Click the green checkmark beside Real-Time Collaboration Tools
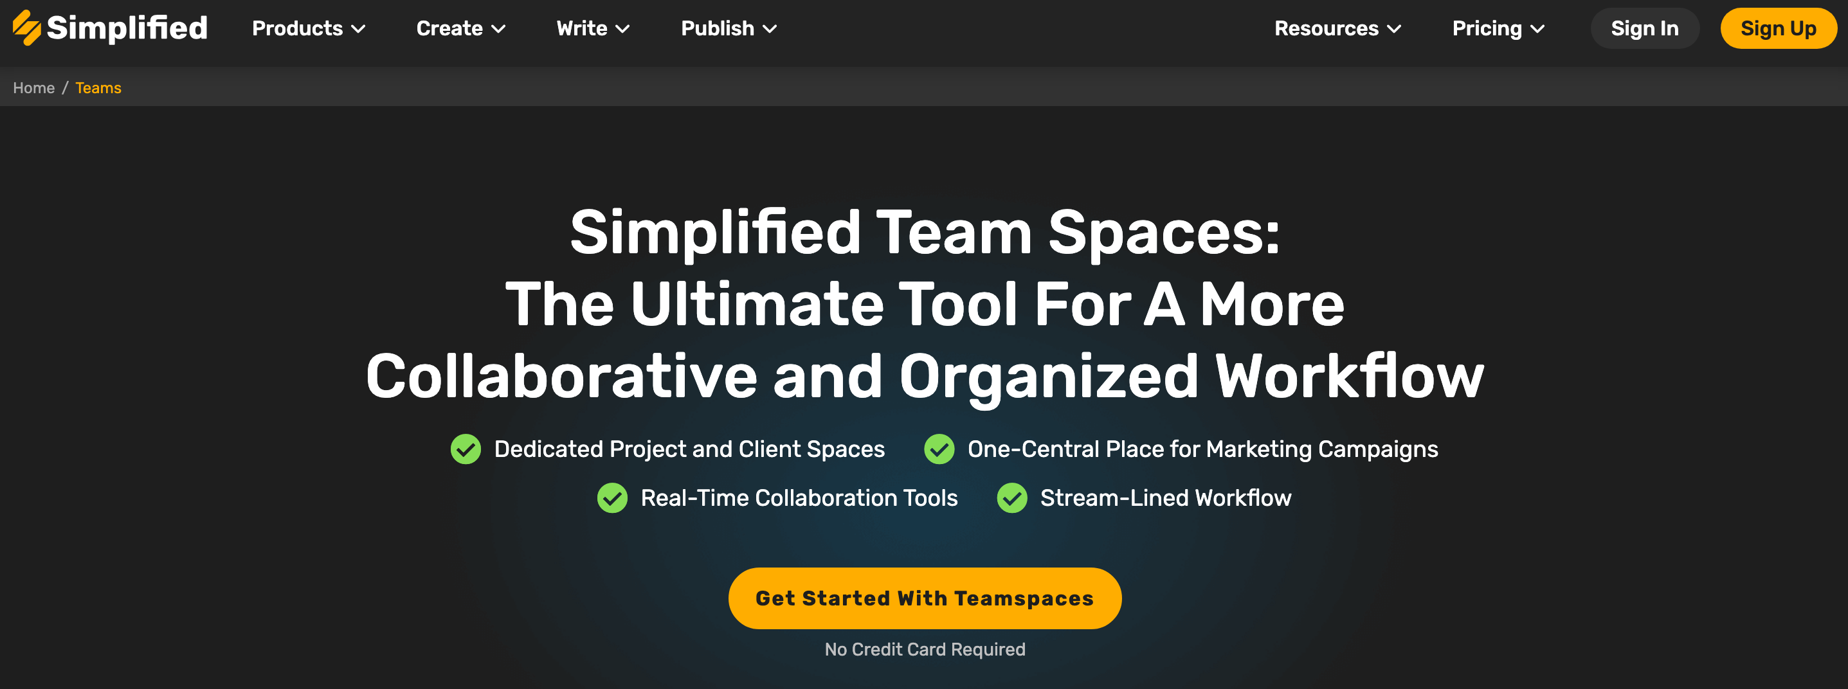The image size is (1848, 689). (x=612, y=498)
